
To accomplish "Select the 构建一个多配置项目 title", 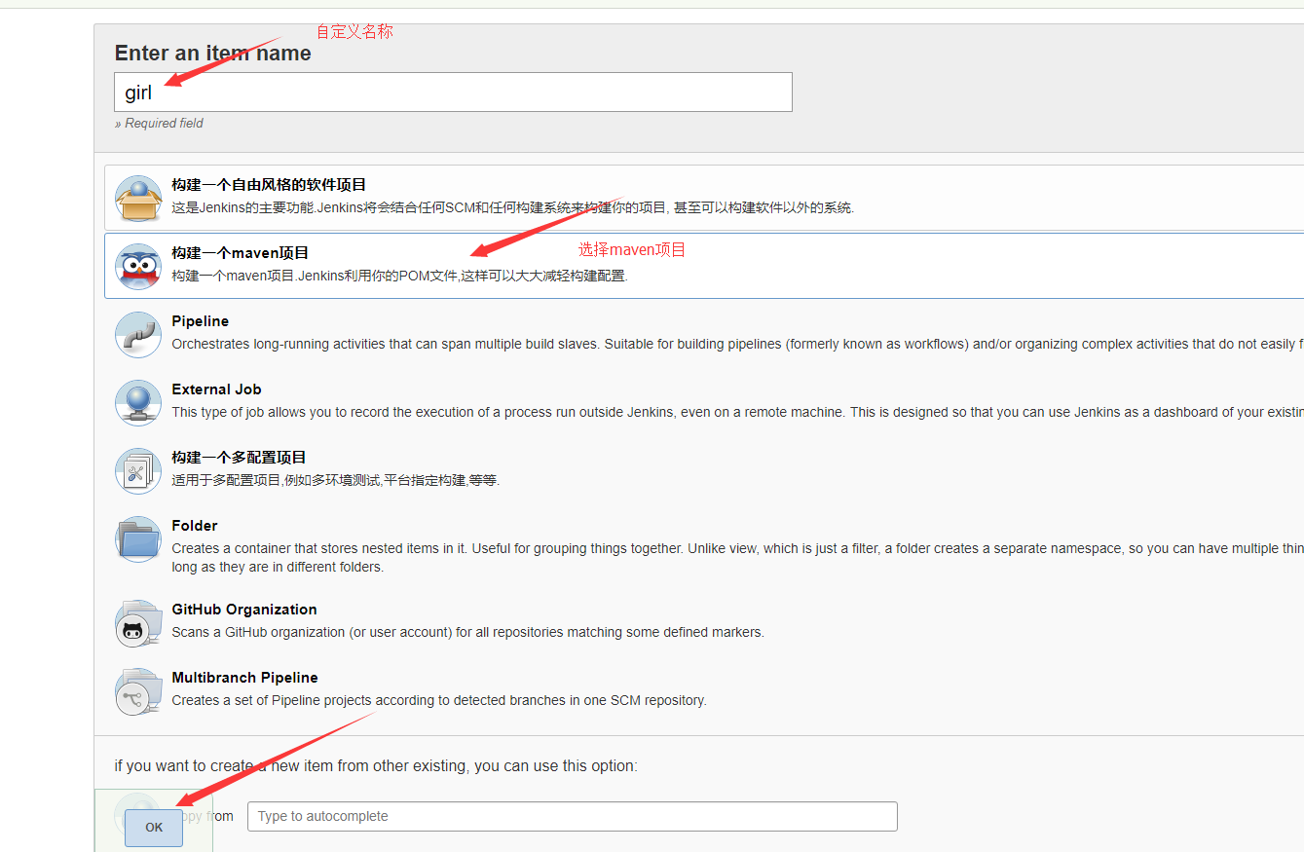I will point(240,458).
